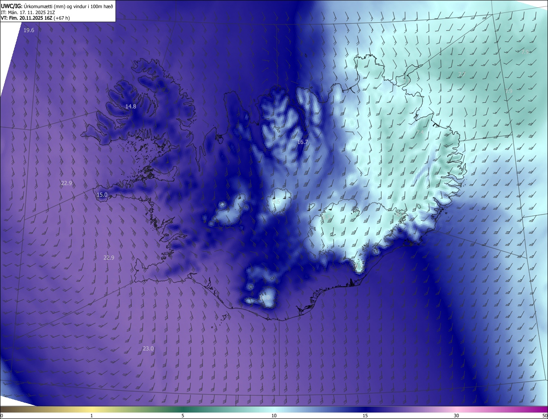This screenshot has width=548, height=419.
Task: Click the 23.0 value label
Action: (x=148, y=349)
